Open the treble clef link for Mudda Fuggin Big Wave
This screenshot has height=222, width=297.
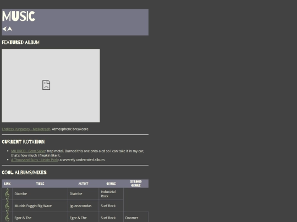(x=7, y=206)
